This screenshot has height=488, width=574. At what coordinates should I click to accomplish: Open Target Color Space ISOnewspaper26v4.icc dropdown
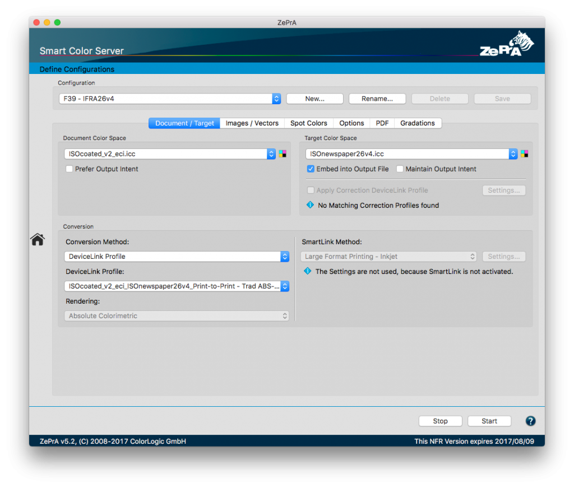pyautogui.click(x=411, y=154)
